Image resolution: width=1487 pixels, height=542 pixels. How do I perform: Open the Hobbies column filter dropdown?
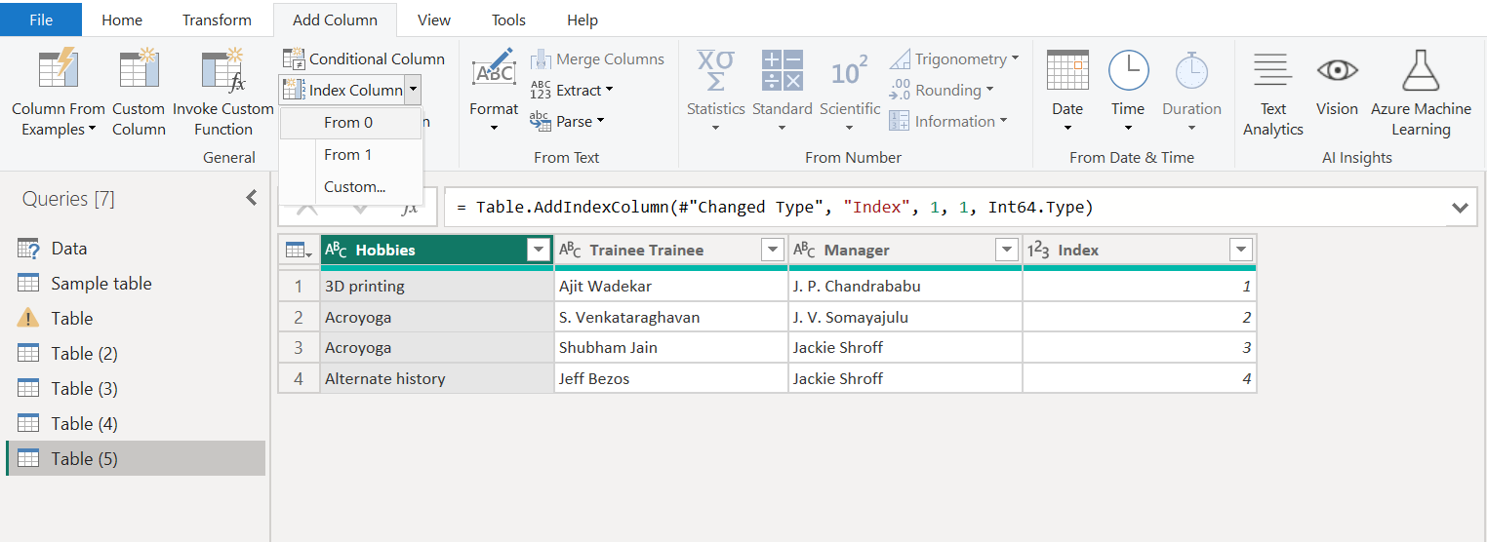[538, 251]
